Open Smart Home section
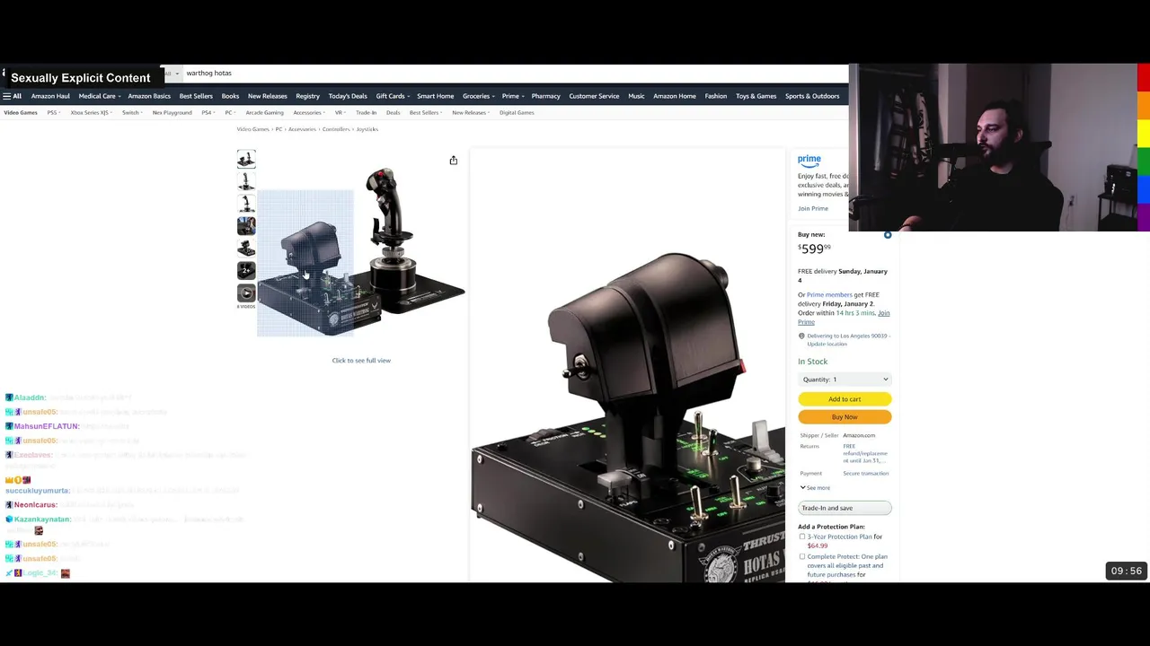The image size is (1150, 646). coord(435,96)
